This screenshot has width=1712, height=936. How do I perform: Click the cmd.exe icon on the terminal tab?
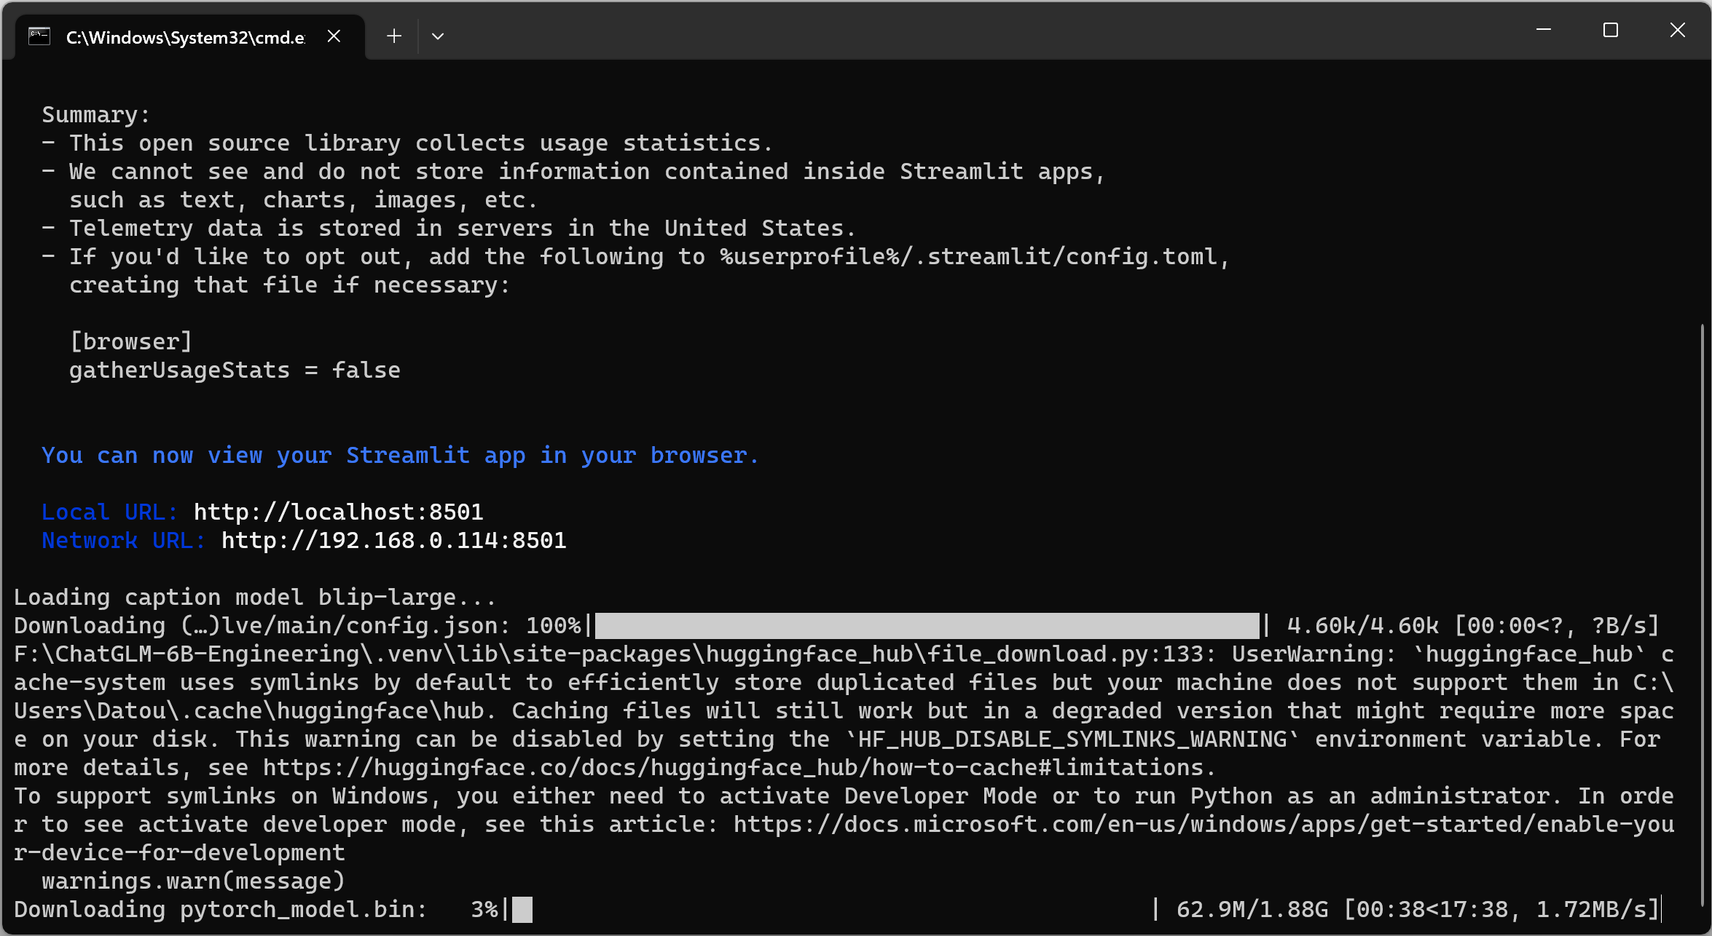[39, 36]
